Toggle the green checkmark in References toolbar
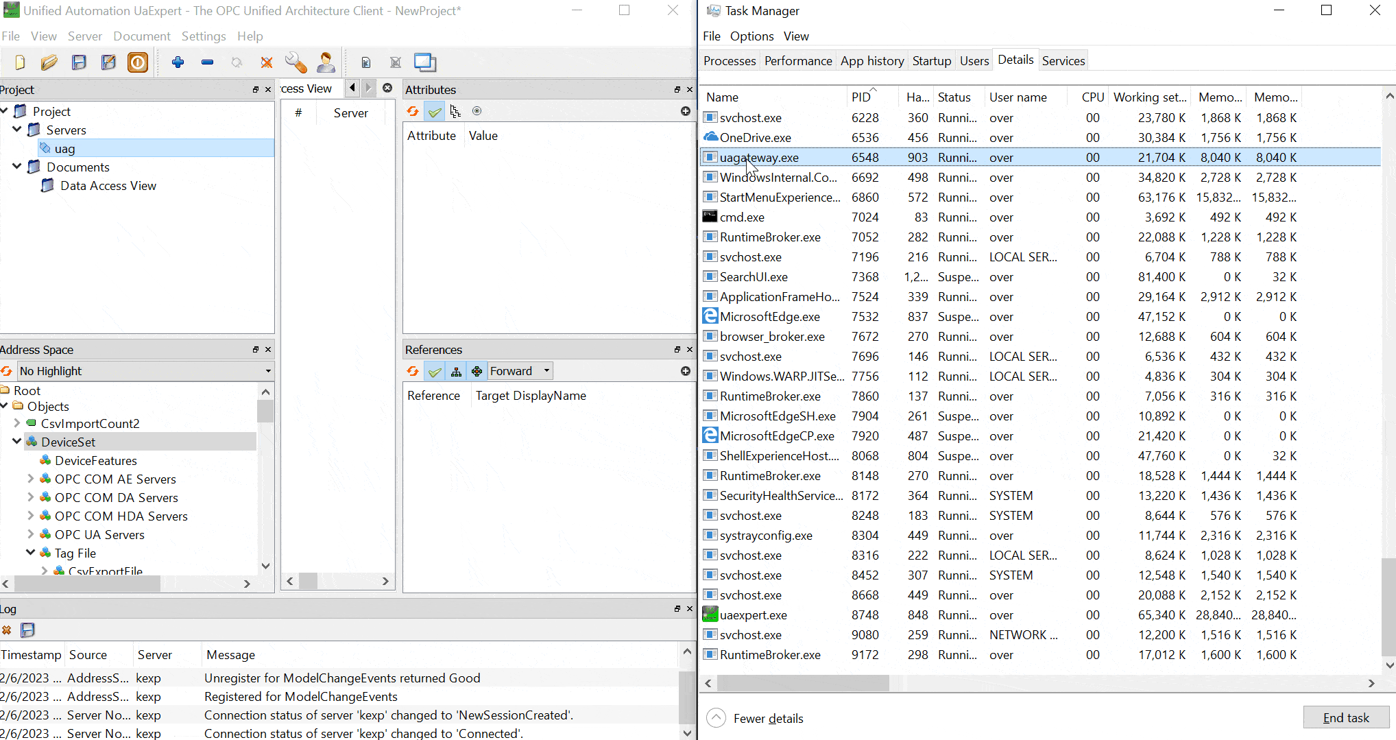This screenshot has height=740, width=1396. pos(435,371)
